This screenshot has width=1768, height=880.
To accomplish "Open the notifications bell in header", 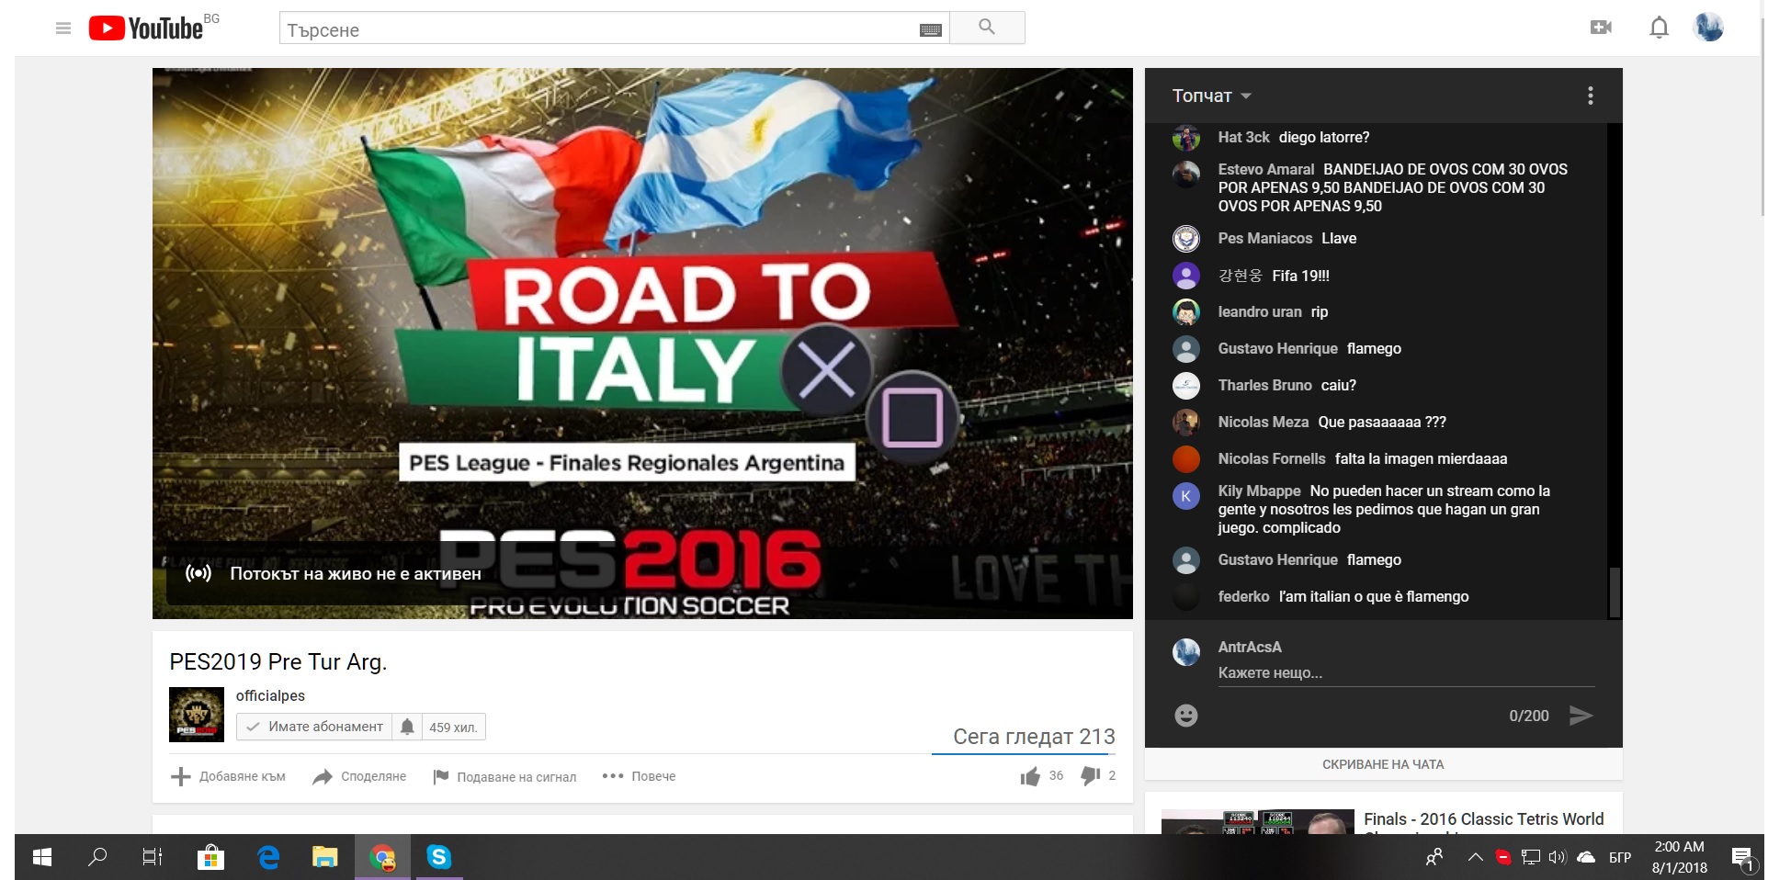I will (1659, 28).
